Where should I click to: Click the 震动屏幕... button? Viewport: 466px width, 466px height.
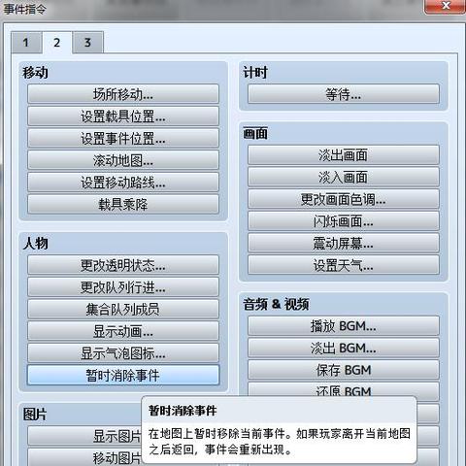click(x=344, y=243)
